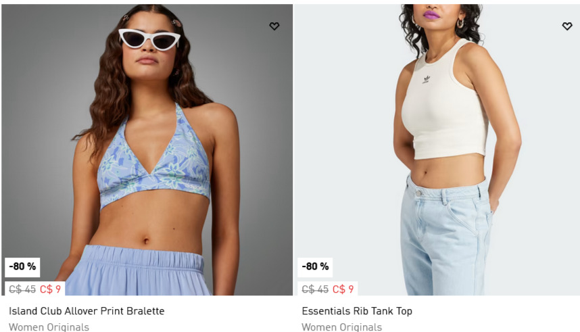The image size is (580, 332).
Task: Click the red C$ 9 price under bralette
Action: [x=50, y=289]
